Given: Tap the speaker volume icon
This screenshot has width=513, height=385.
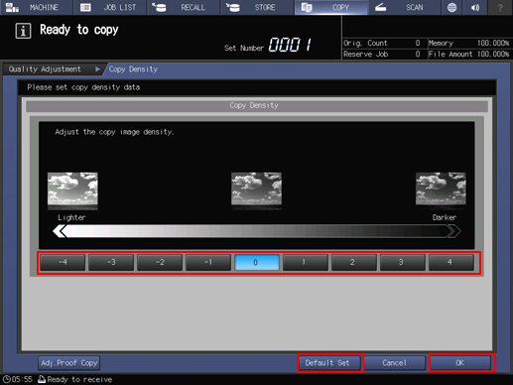Looking at the screenshot, I should click(x=475, y=7).
